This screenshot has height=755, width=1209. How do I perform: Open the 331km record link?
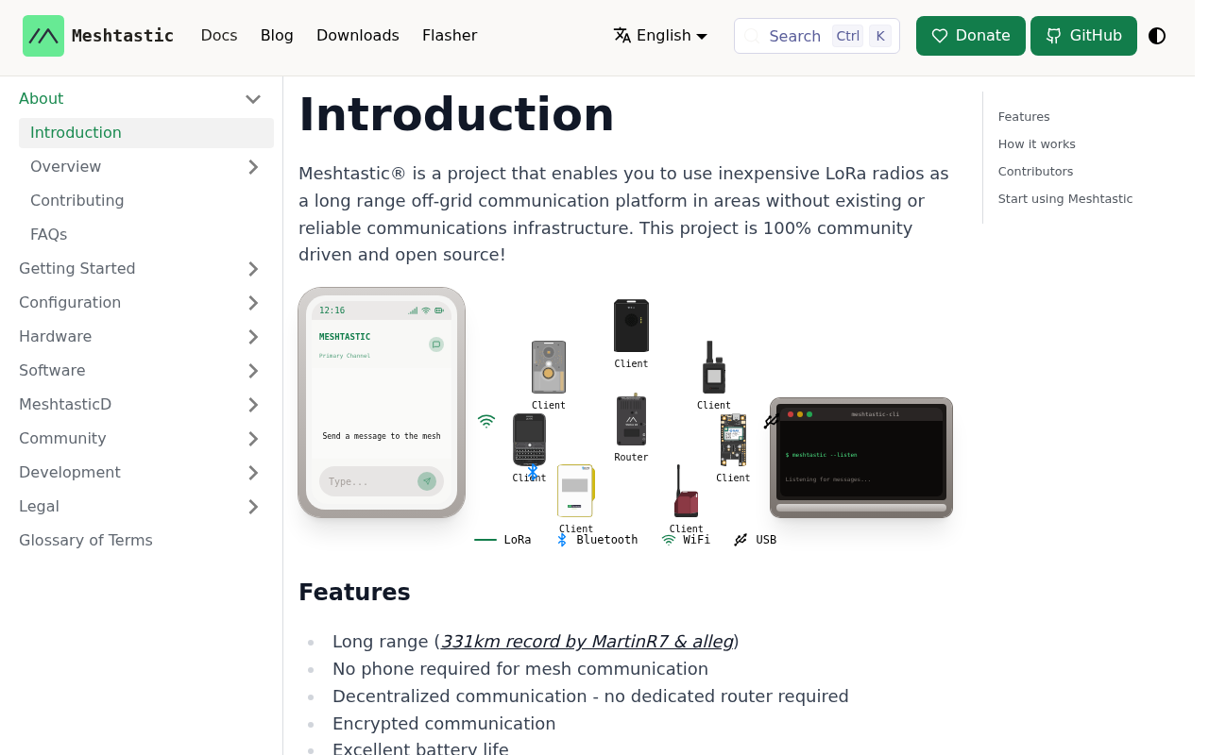[587, 642]
